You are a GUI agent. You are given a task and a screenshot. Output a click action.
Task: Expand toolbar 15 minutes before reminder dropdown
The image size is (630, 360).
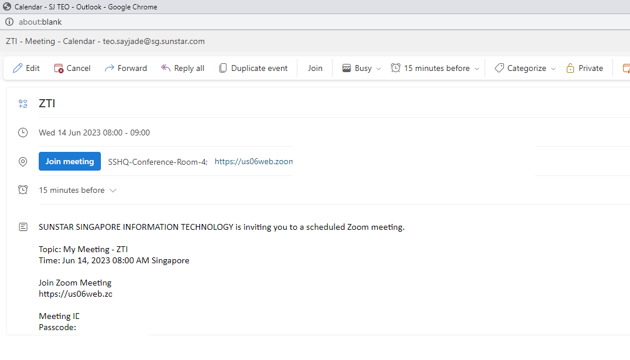pyautogui.click(x=477, y=69)
